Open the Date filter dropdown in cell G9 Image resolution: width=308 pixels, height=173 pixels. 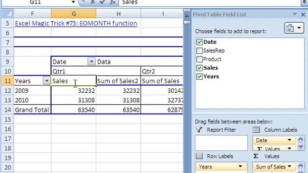pos(91,62)
